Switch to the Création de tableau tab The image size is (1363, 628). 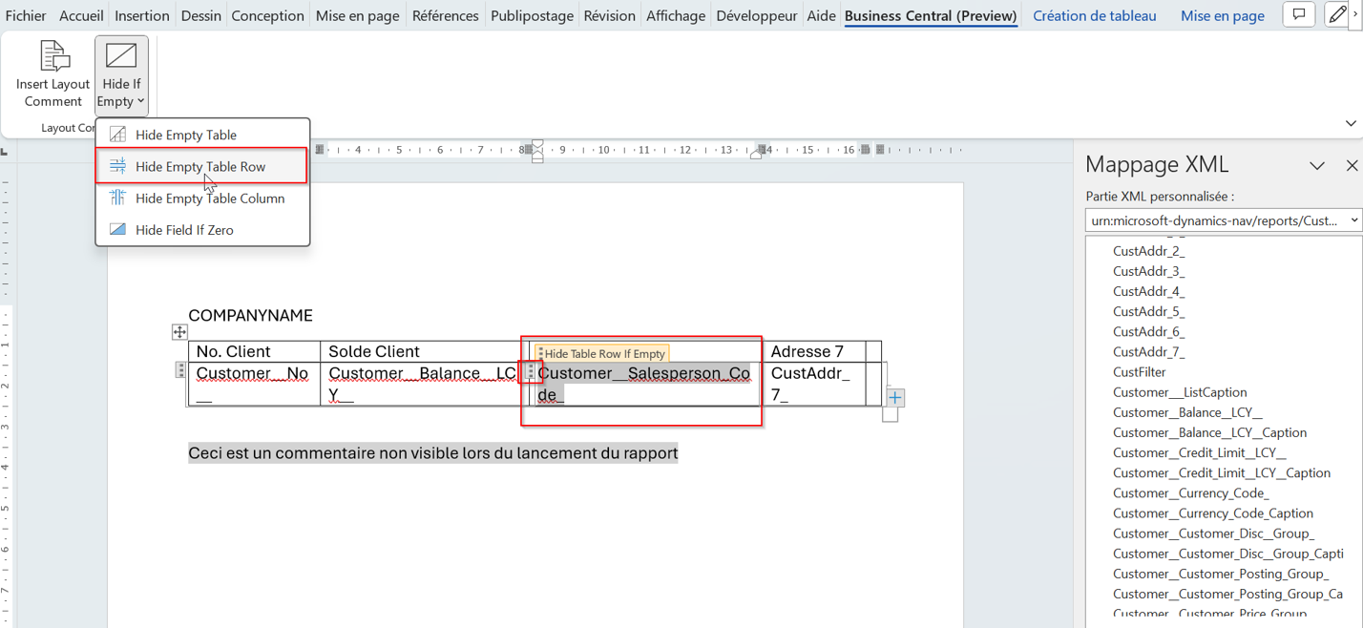pos(1094,16)
